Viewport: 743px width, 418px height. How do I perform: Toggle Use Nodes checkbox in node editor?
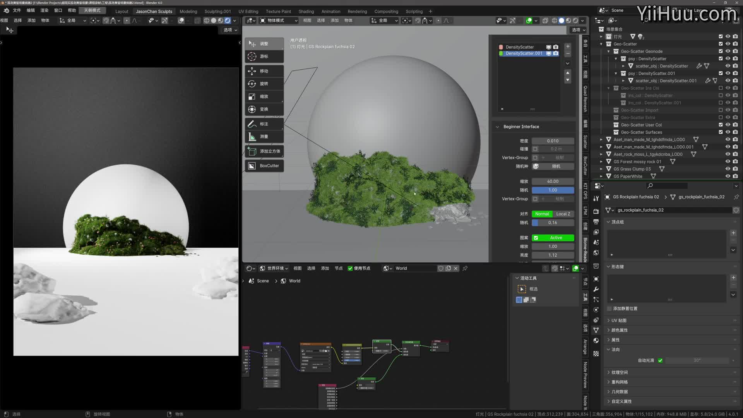pos(350,268)
